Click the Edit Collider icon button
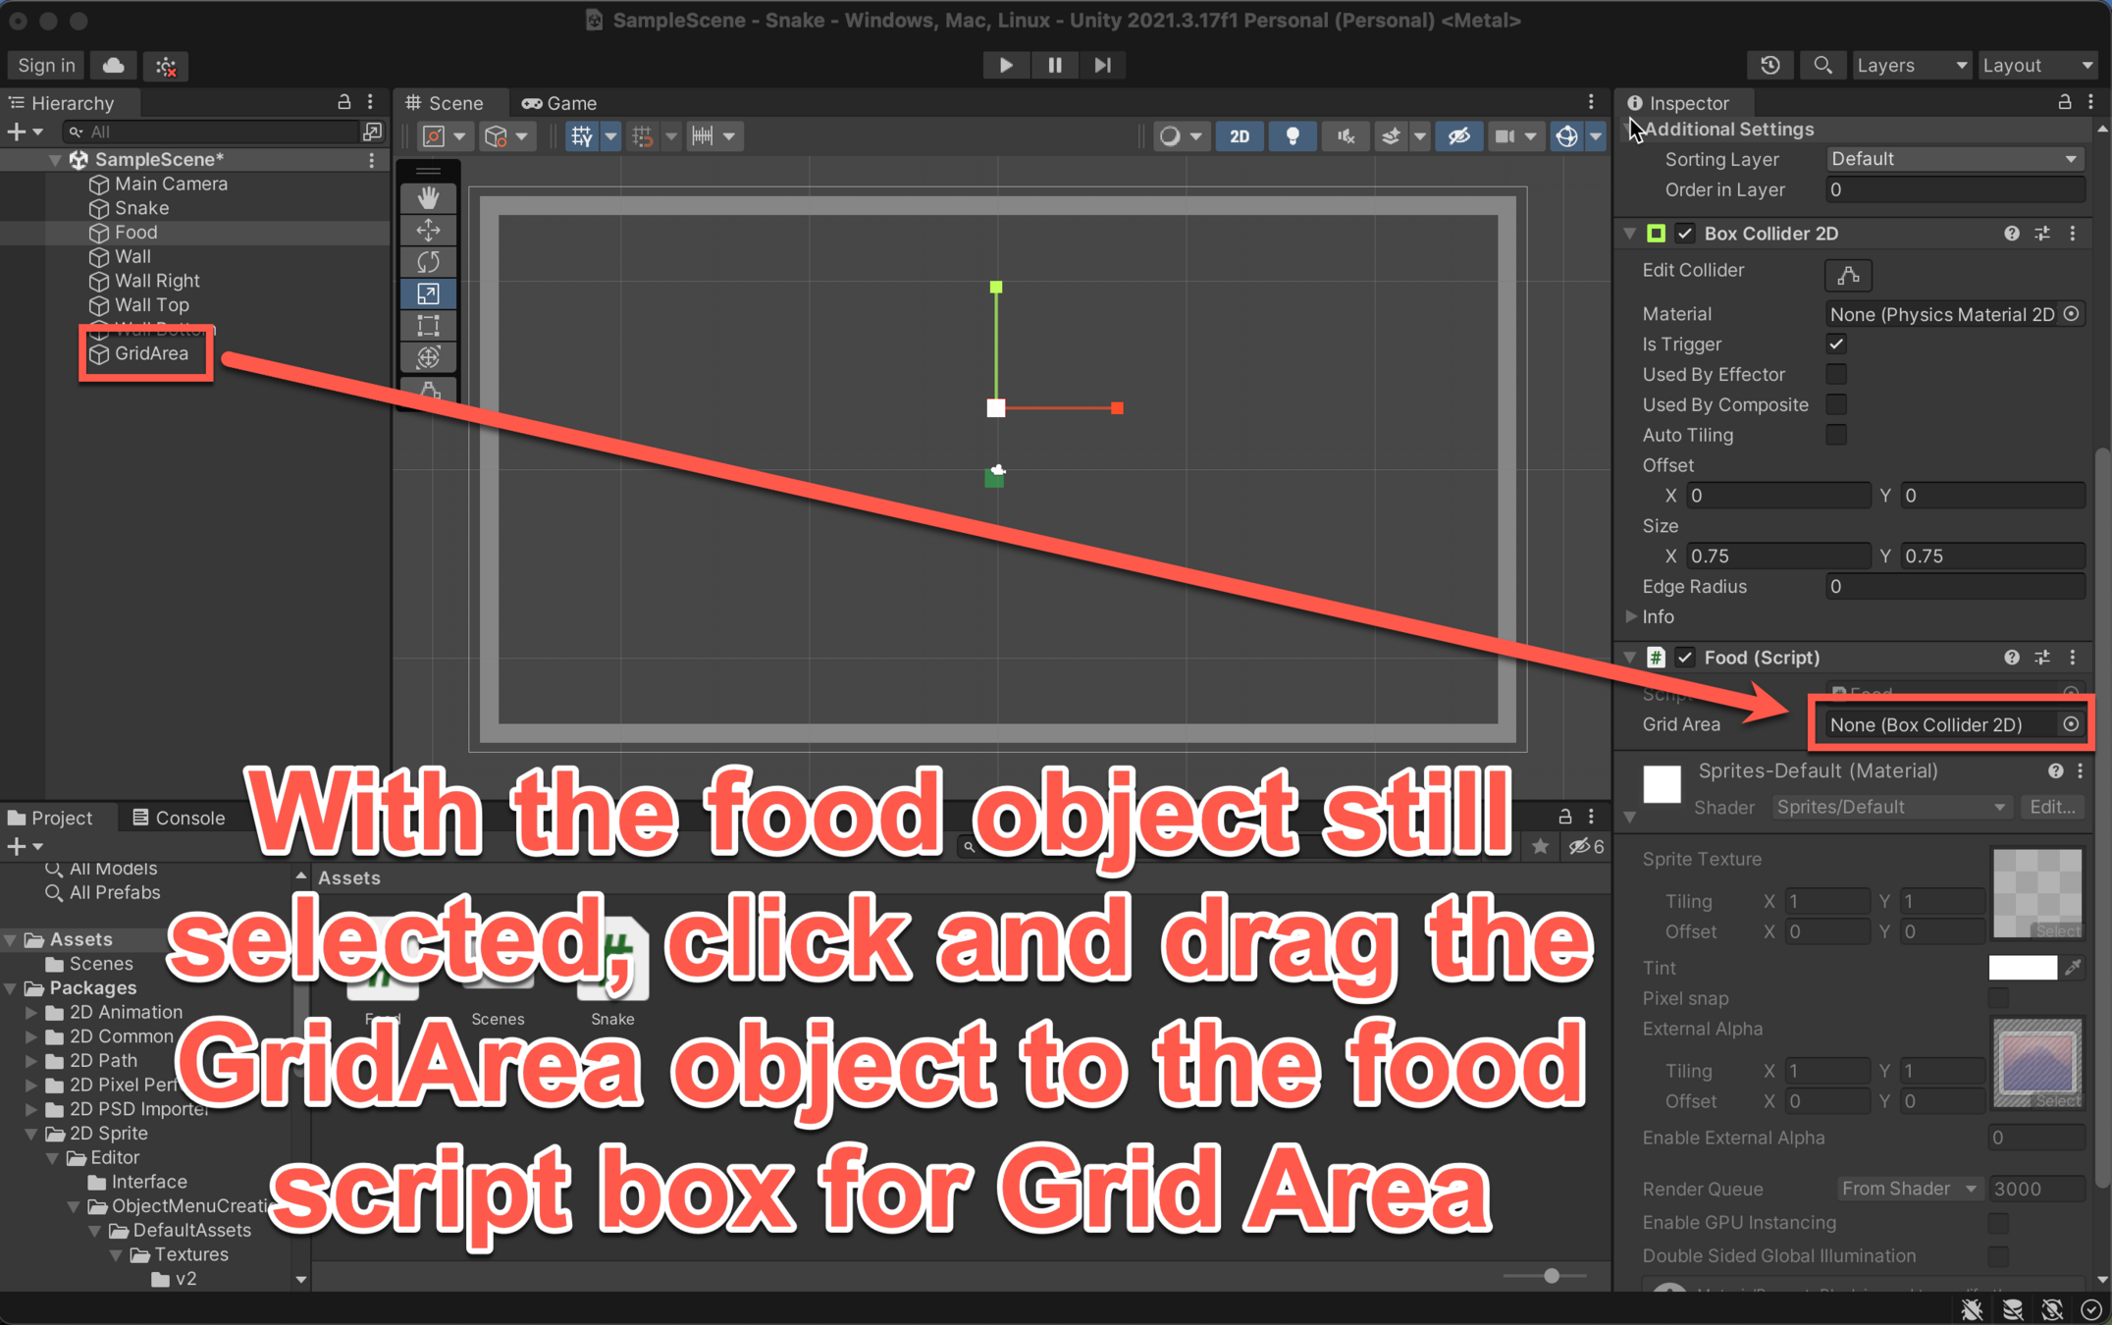 coord(1847,275)
